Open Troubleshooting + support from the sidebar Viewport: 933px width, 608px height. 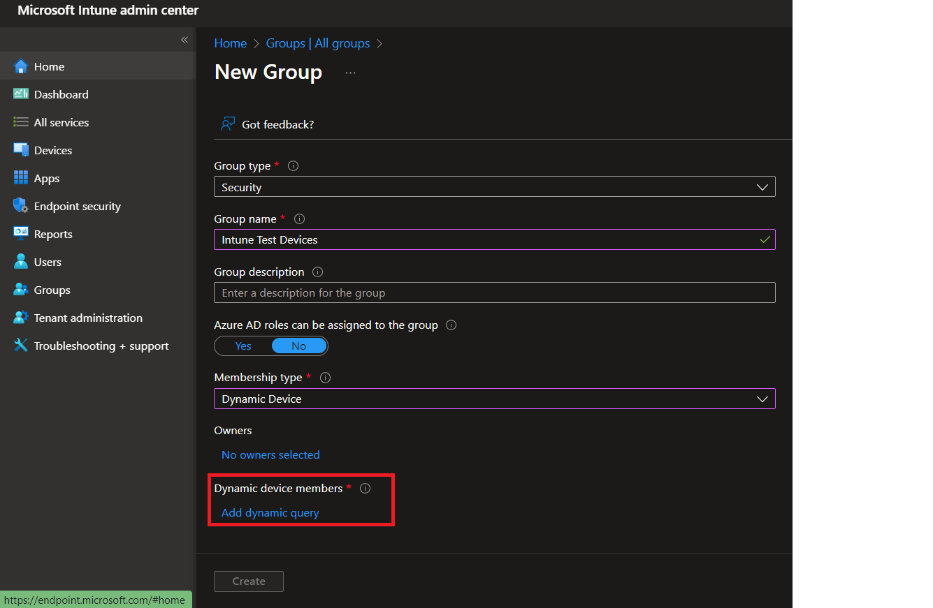(22, 346)
